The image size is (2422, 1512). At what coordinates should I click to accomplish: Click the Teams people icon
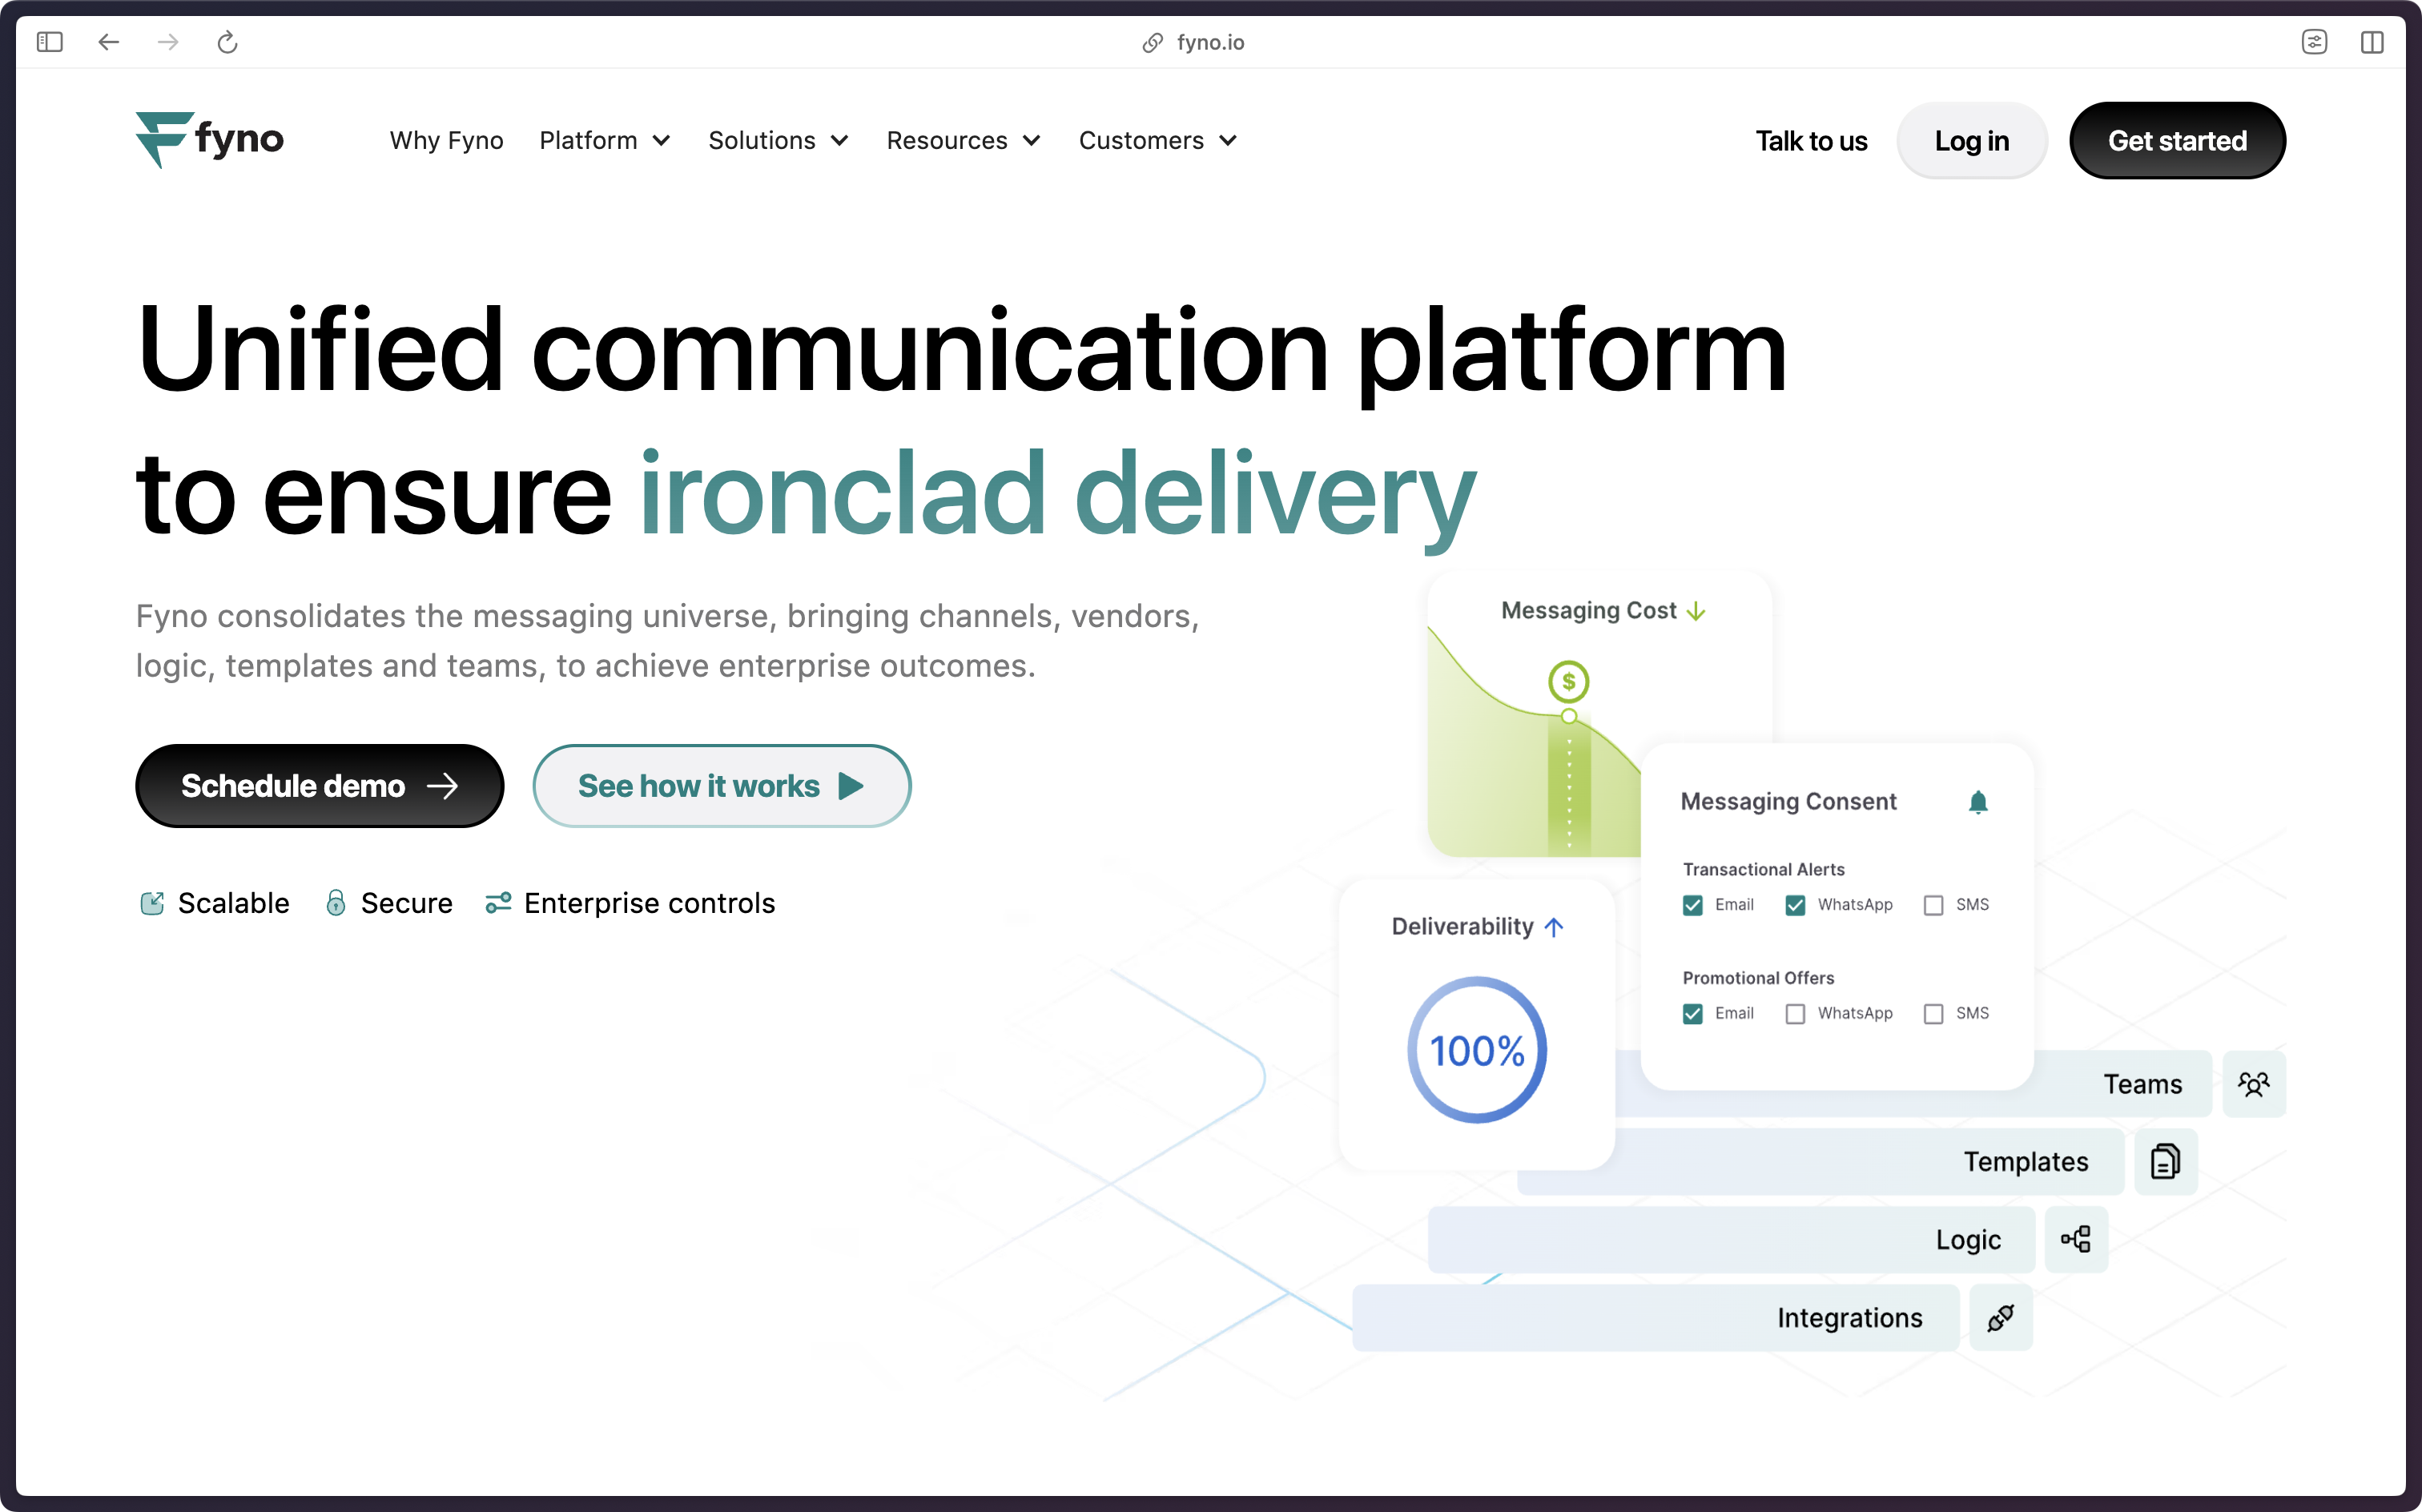[x=2253, y=1084]
